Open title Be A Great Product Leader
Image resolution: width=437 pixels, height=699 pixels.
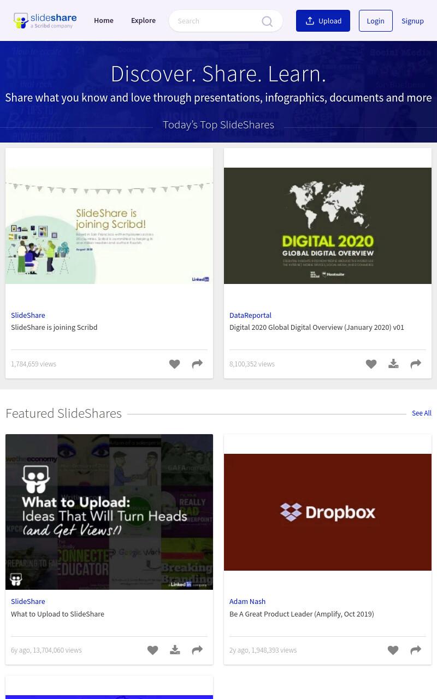point(302,614)
